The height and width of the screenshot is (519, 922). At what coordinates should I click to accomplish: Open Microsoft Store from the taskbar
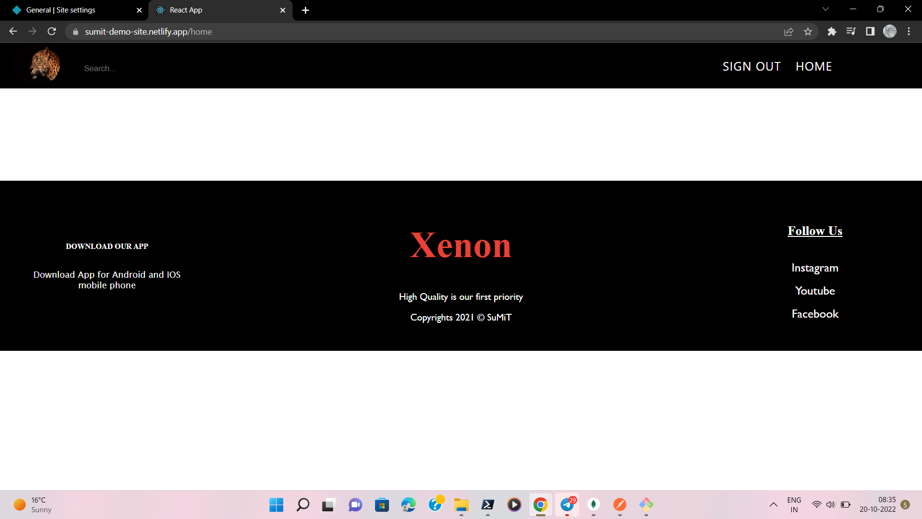pos(382,505)
